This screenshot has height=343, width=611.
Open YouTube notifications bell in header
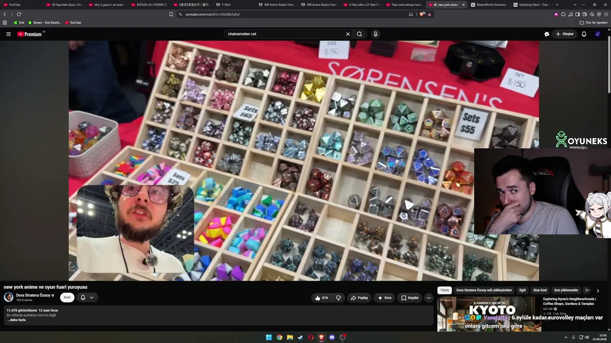[584, 34]
